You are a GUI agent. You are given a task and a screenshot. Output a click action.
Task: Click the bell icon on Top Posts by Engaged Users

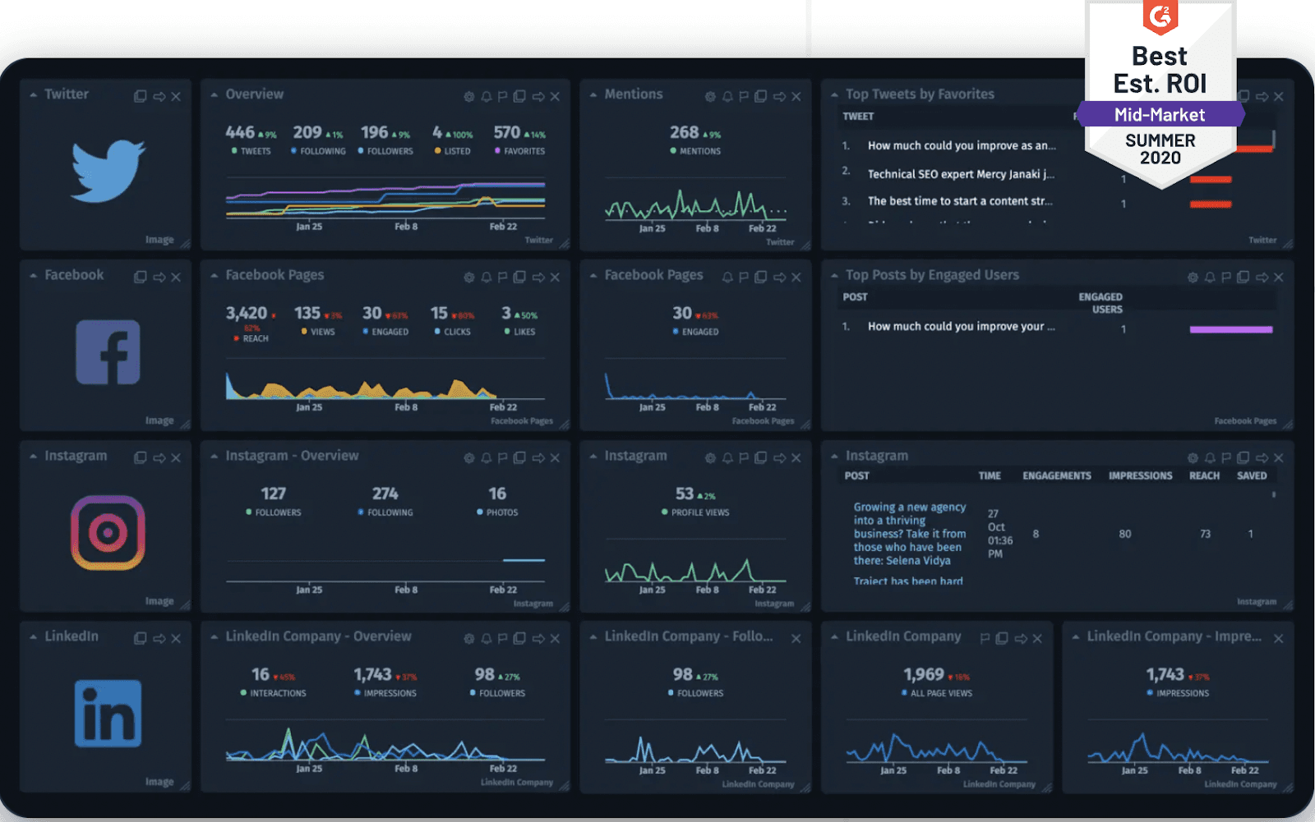pyautogui.click(x=1210, y=278)
